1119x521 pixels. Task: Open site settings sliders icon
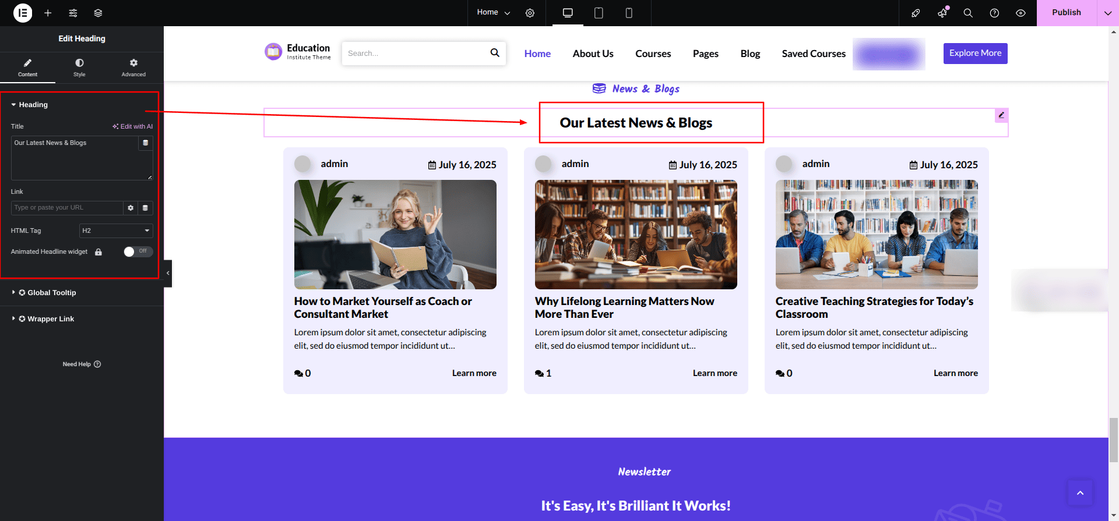click(x=73, y=13)
